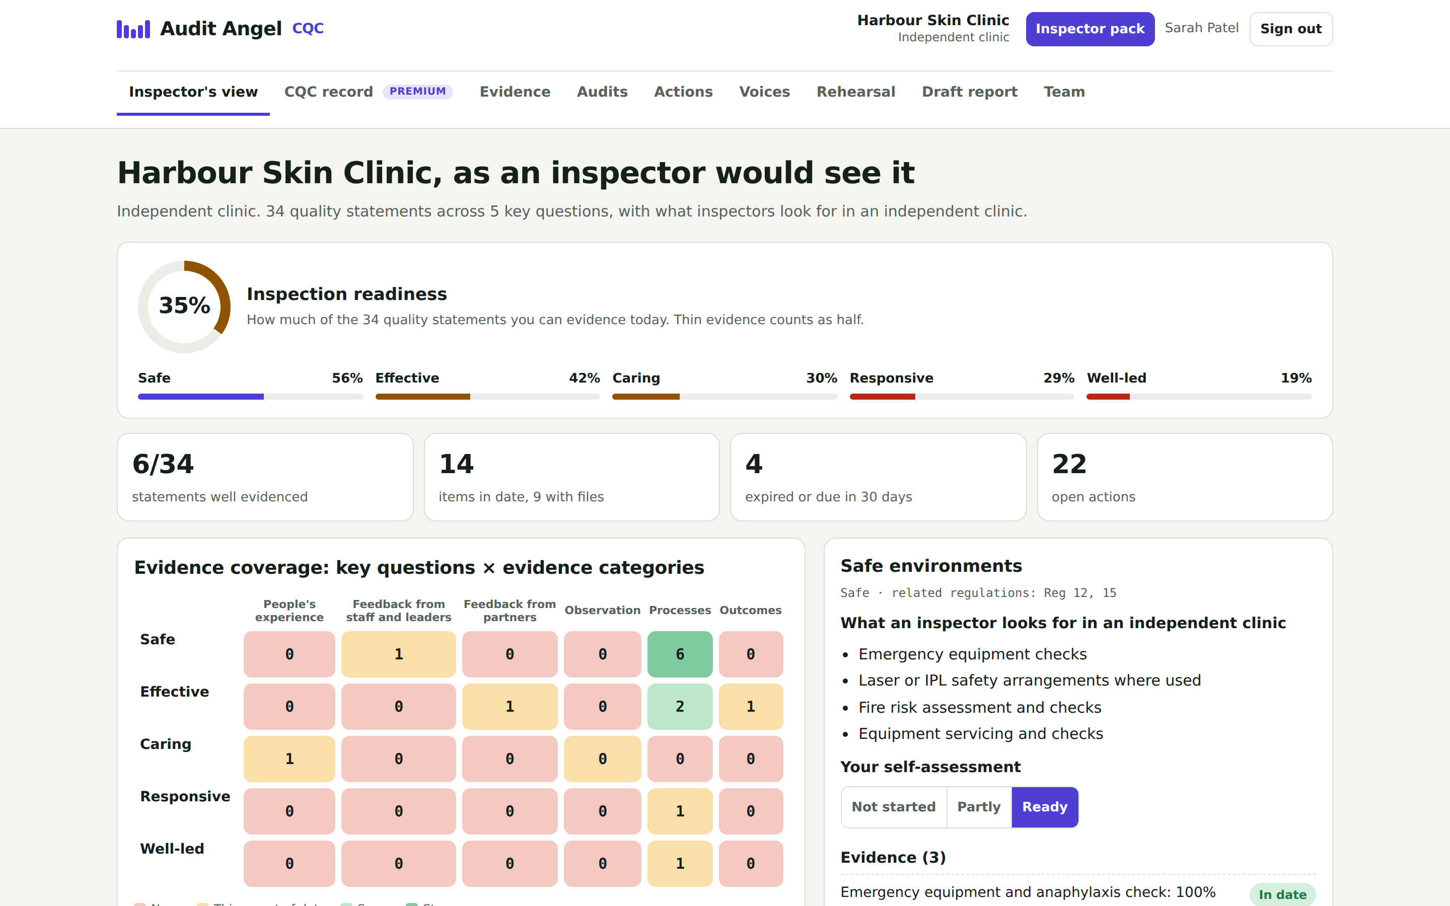Open the 22 open actions card
This screenshot has height=906, width=1450.
coord(1185,477)
